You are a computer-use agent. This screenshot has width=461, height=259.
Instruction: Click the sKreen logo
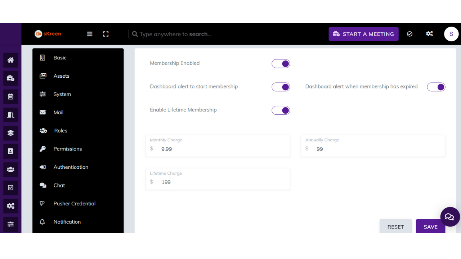(x=48, y=34)
